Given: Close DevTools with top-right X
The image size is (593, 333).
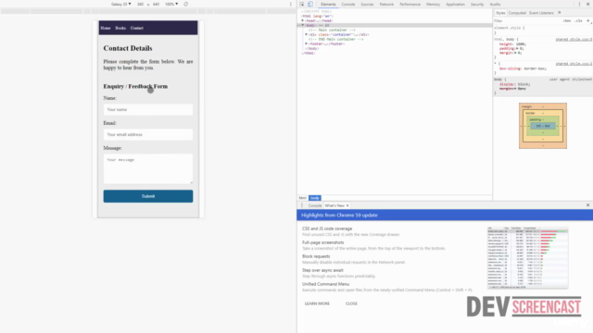Looking at the screenshot, I should (x=588, y=4).
